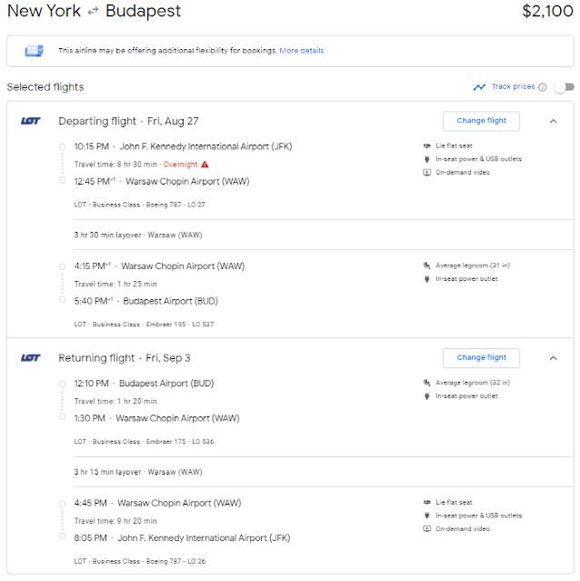This screenshot has height=581, width=580.
Task: Click the Average legroom (32 in) label
Action: click(473, 383)
